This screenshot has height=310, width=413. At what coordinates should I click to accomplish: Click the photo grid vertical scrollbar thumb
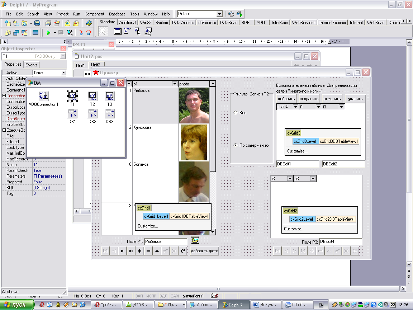[x=213, y=129]
